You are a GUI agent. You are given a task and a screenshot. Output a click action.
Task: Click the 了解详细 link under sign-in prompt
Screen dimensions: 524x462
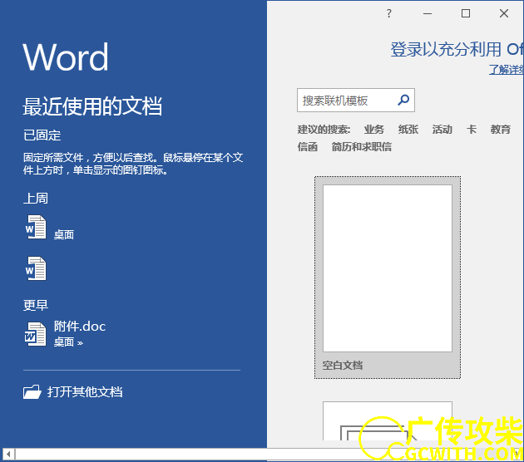[506, 70]
